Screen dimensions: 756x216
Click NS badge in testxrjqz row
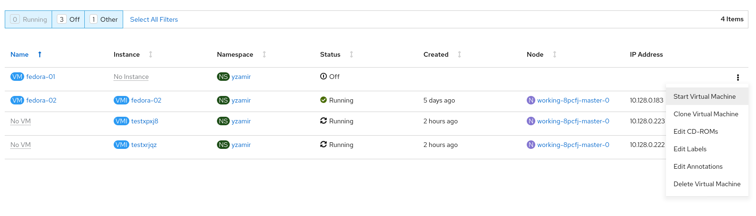coord(223,145)
